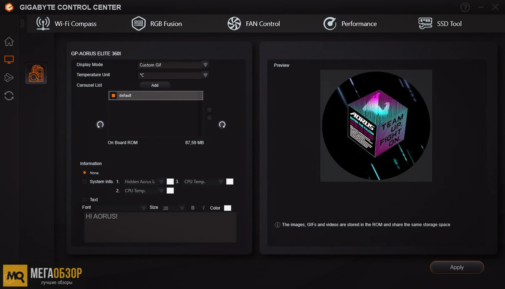Click the RGB Fusion badge icon
Screen dimensions: 505x289
(x=138, y=24)
